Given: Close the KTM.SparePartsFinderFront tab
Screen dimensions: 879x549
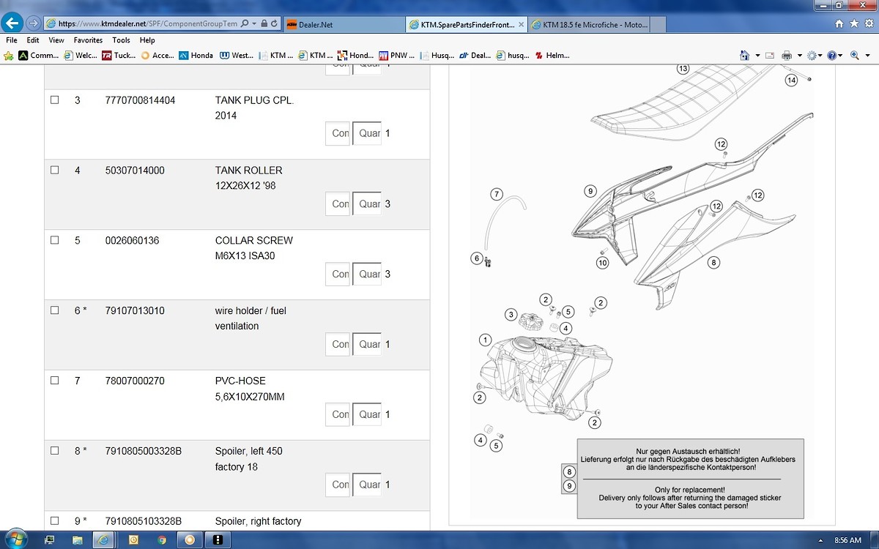Looking at the screenshot, I should pos(521,24).
